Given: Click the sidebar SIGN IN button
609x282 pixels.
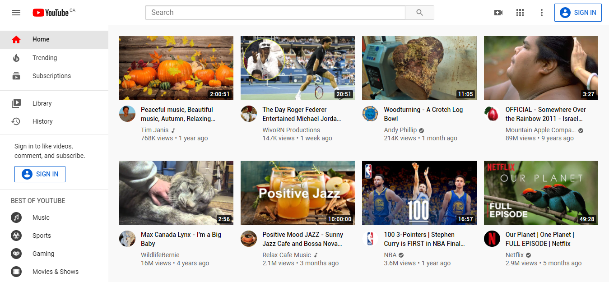Looking at the screenshot, I should click(x=40, y=174).
